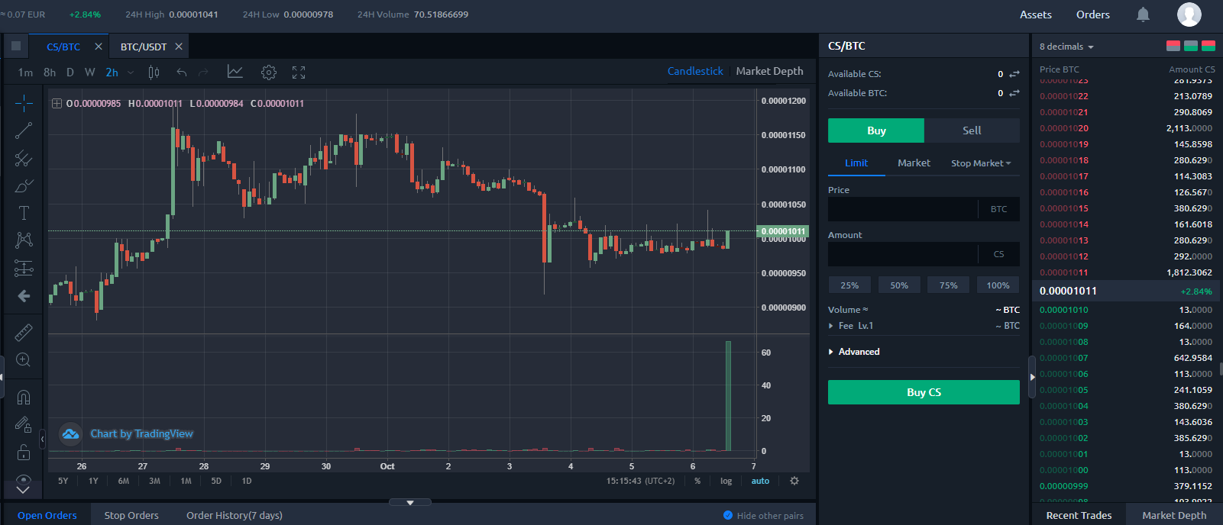Select the measure ruler tool

(x=24, y=332)
